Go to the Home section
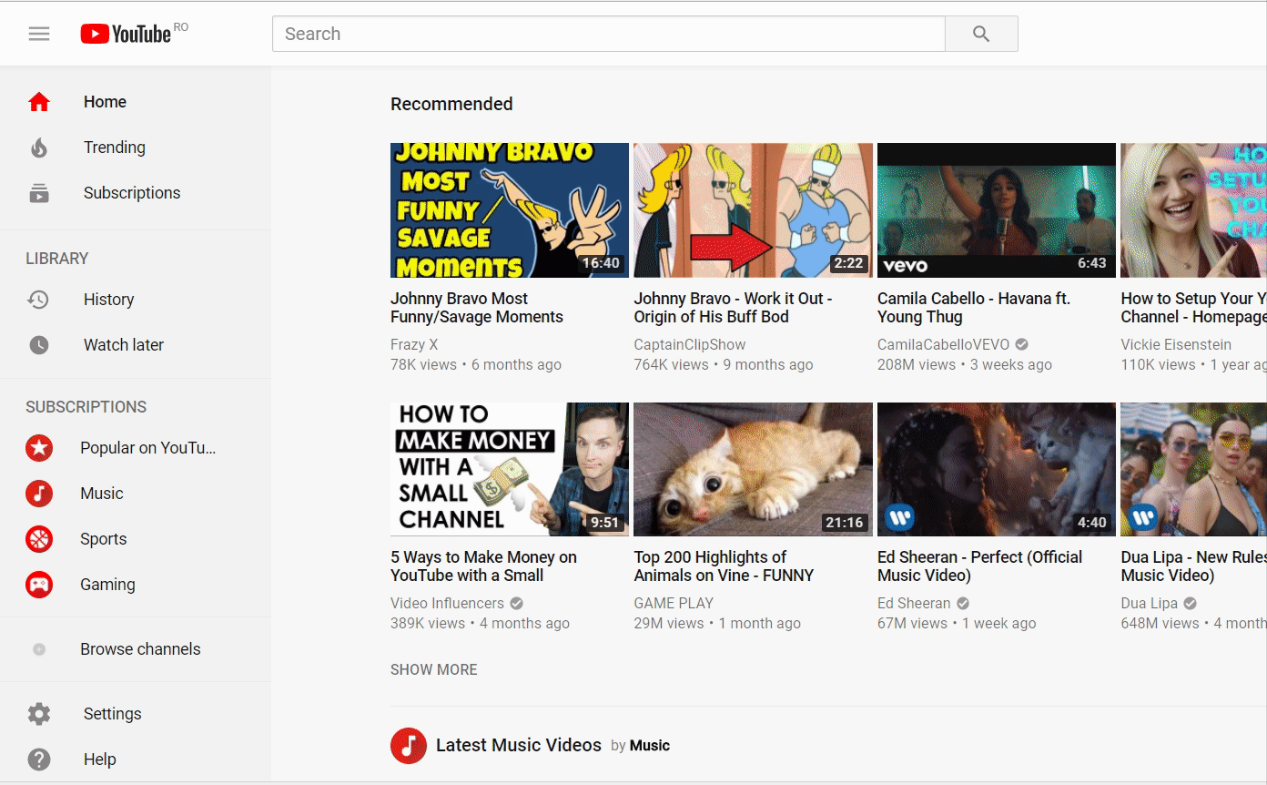Screen dimensions: 1267x785 point(105,102)
